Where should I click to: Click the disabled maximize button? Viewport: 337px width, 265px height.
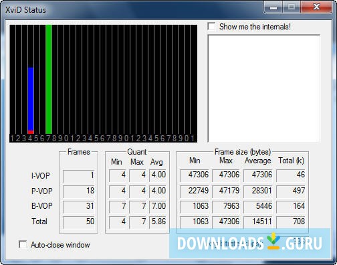click(292, 7)
